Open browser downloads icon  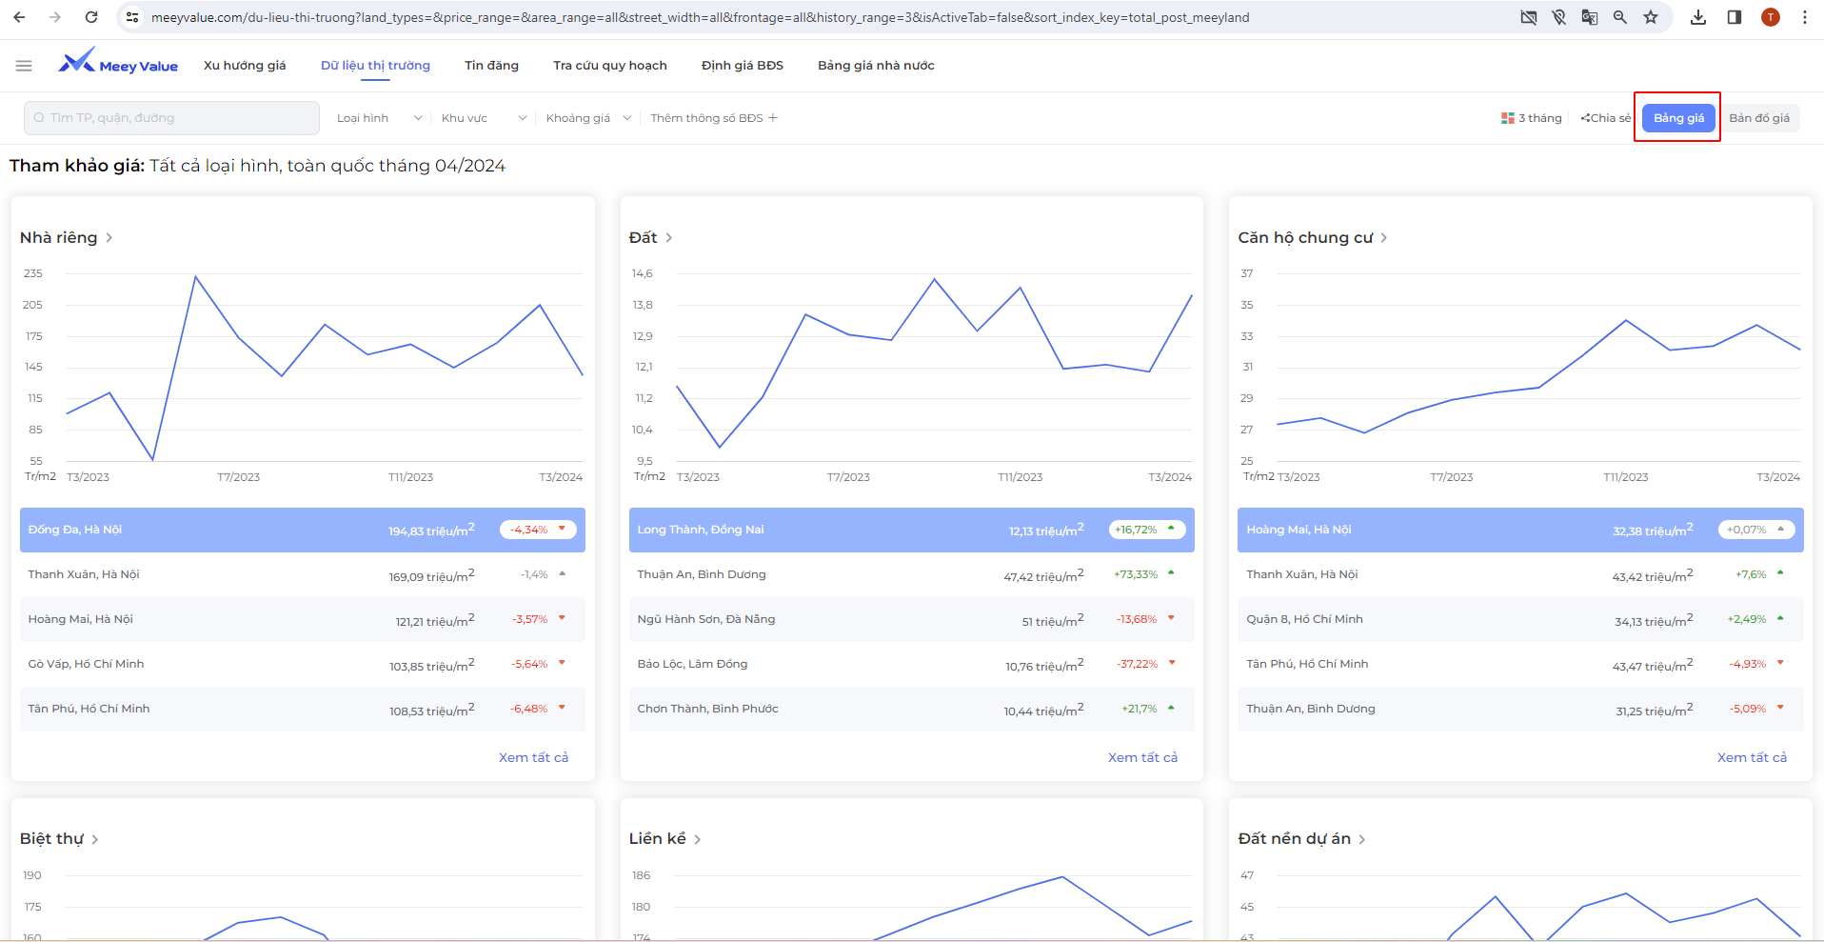[1698, 17]
